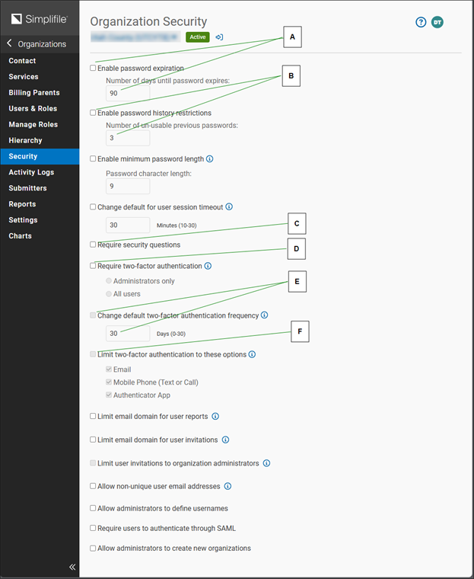Enable password history restrictions checkbox

coord(93,113)
